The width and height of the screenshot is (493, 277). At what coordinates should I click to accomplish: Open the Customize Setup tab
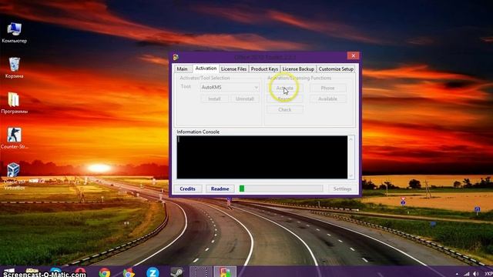tap(336, 68)
